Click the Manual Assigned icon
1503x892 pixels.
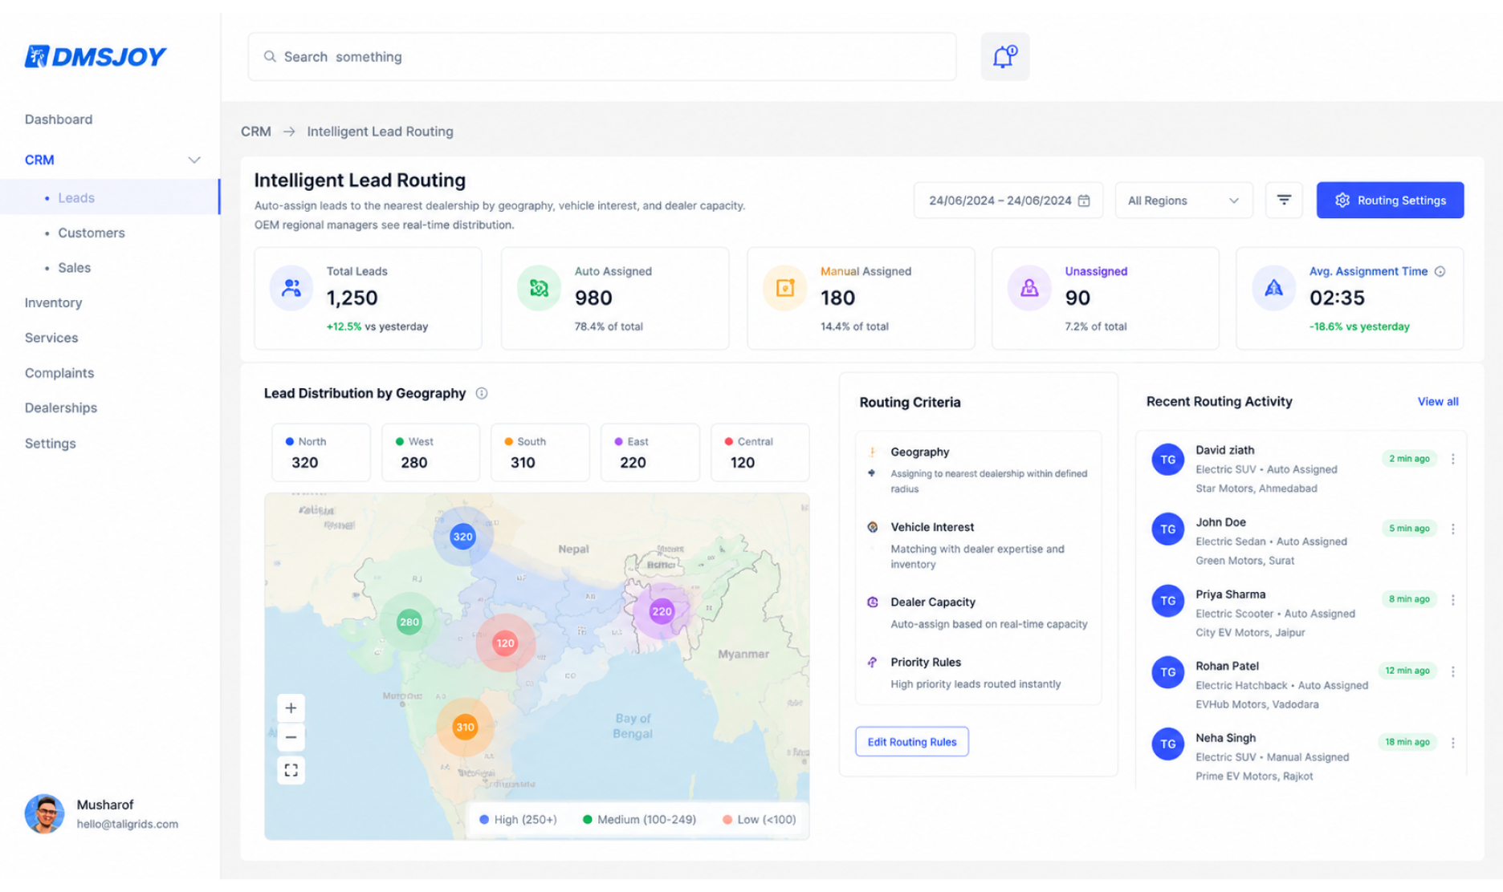point(785,287)
